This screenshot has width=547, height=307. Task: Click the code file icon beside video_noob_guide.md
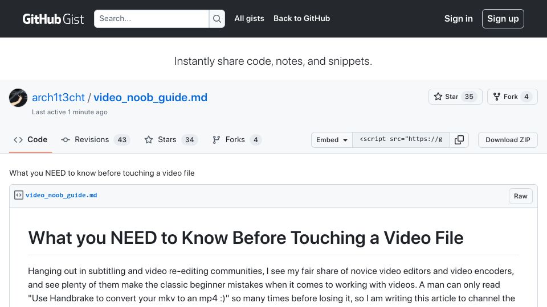pos(18,195)
